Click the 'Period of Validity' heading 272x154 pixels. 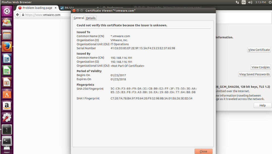click(89, 71)
